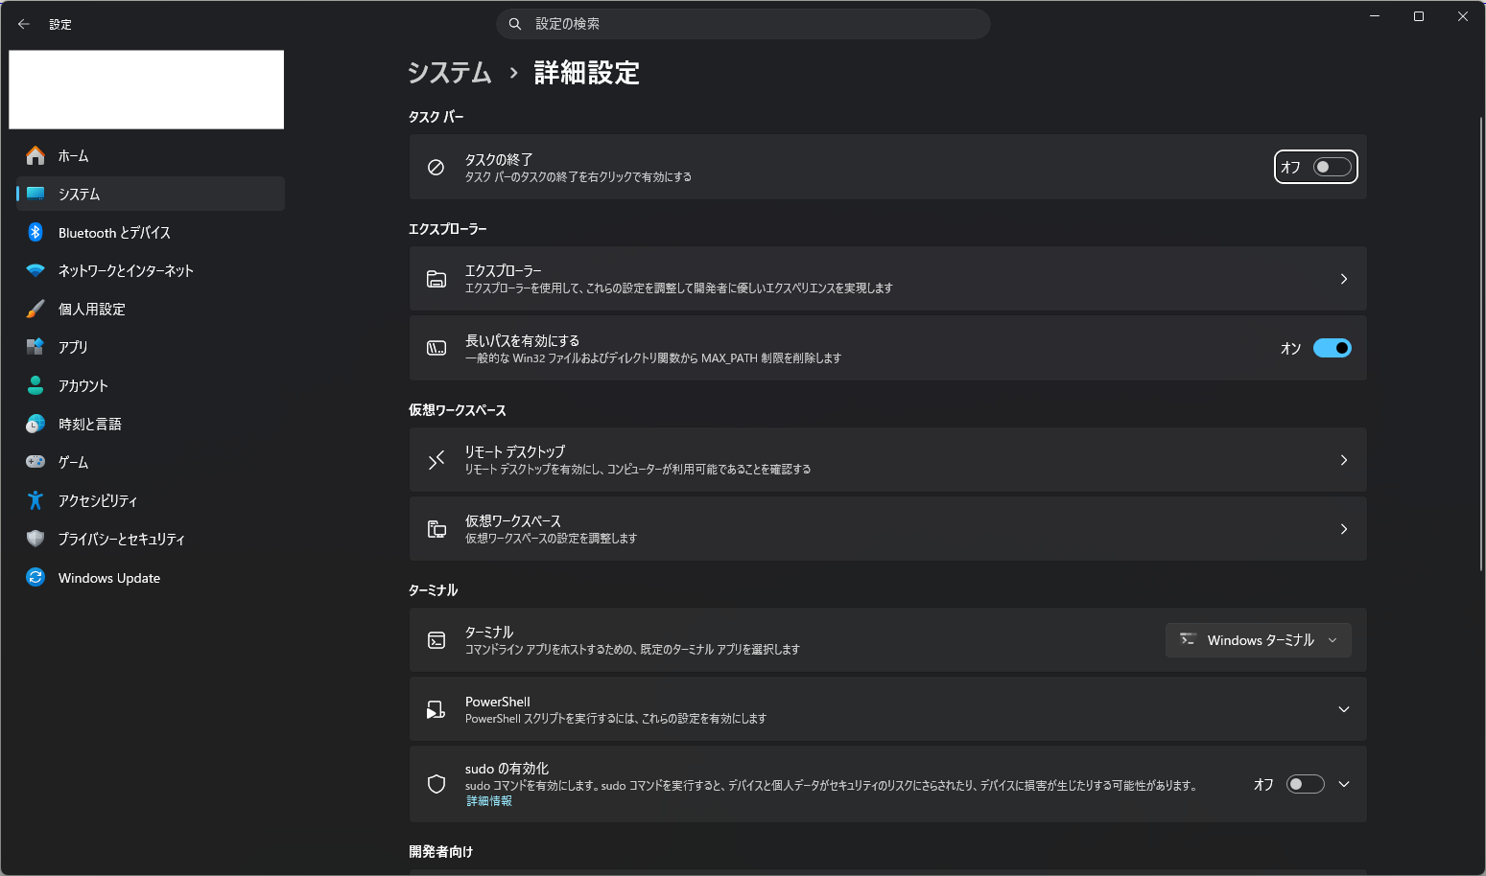This screenshot has width=1486, height=876.
Task: Click the ゲーム controller icon
Action: coord(35,462)
